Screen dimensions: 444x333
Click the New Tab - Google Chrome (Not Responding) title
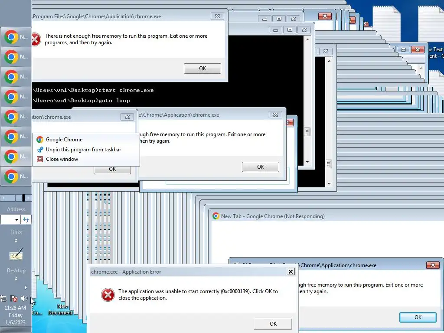(x=273, y=216)
